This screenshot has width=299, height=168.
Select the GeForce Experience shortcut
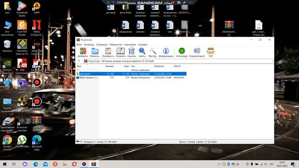click(x=7, y=66)
